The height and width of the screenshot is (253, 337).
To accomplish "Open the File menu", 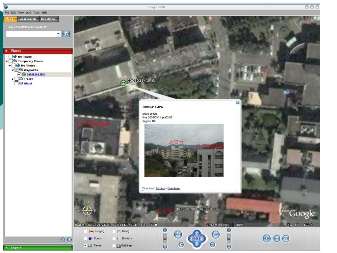I will coord(7,13).
